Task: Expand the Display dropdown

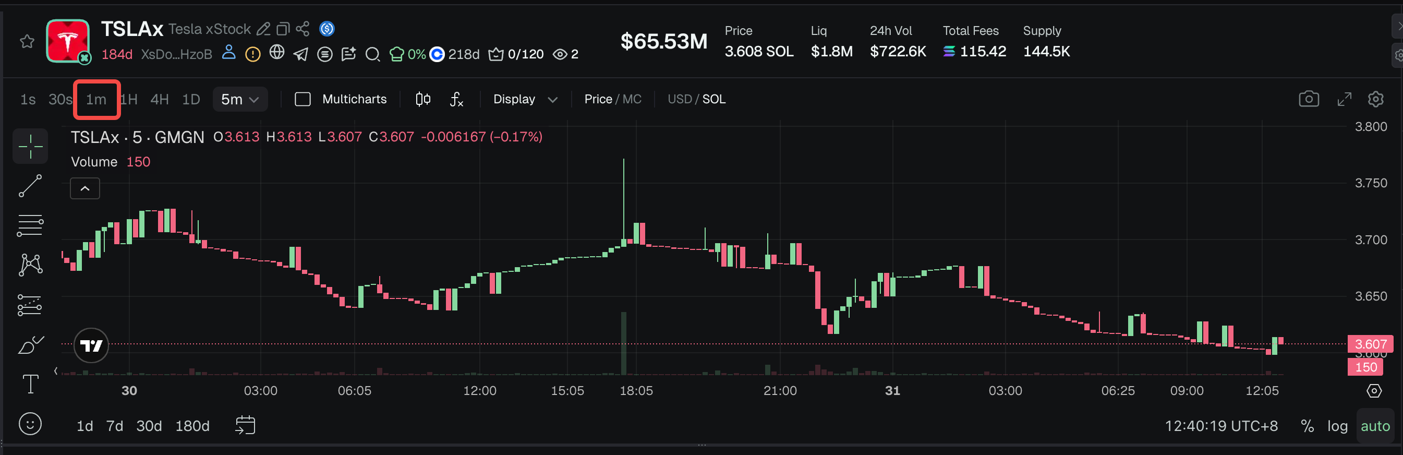Action: pos(525,99)
